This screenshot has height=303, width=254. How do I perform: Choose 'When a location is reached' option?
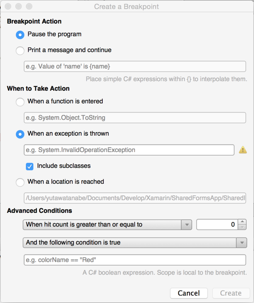point(20,182)
